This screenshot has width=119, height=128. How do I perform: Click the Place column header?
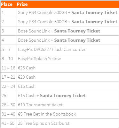coord(6,4)
